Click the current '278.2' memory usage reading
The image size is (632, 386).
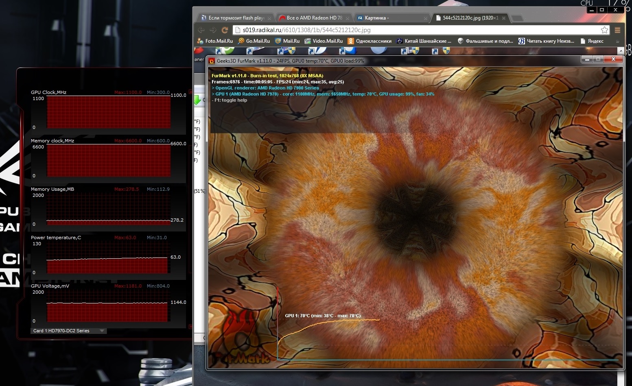(x=177, y=220)
